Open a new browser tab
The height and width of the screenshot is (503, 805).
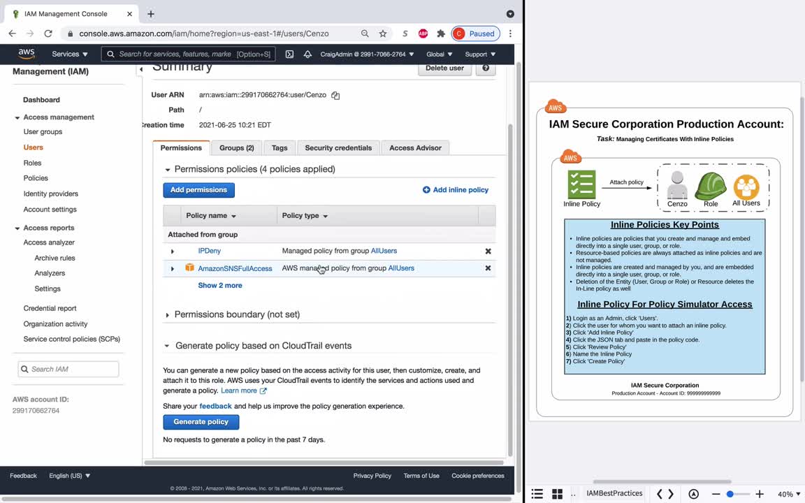(x=150, y=14)
